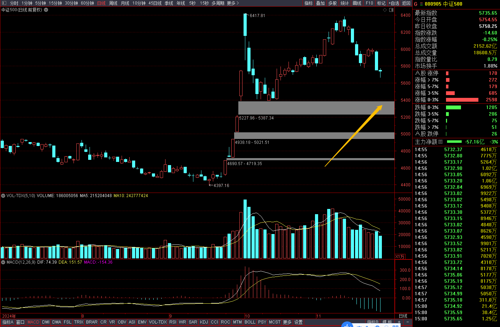Click the 000905 中证500 title
Viewport: 500px width, 327px height.
(444, 4)
